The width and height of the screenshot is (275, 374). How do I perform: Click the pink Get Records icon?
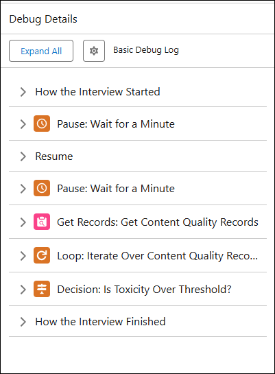(42, 222)
